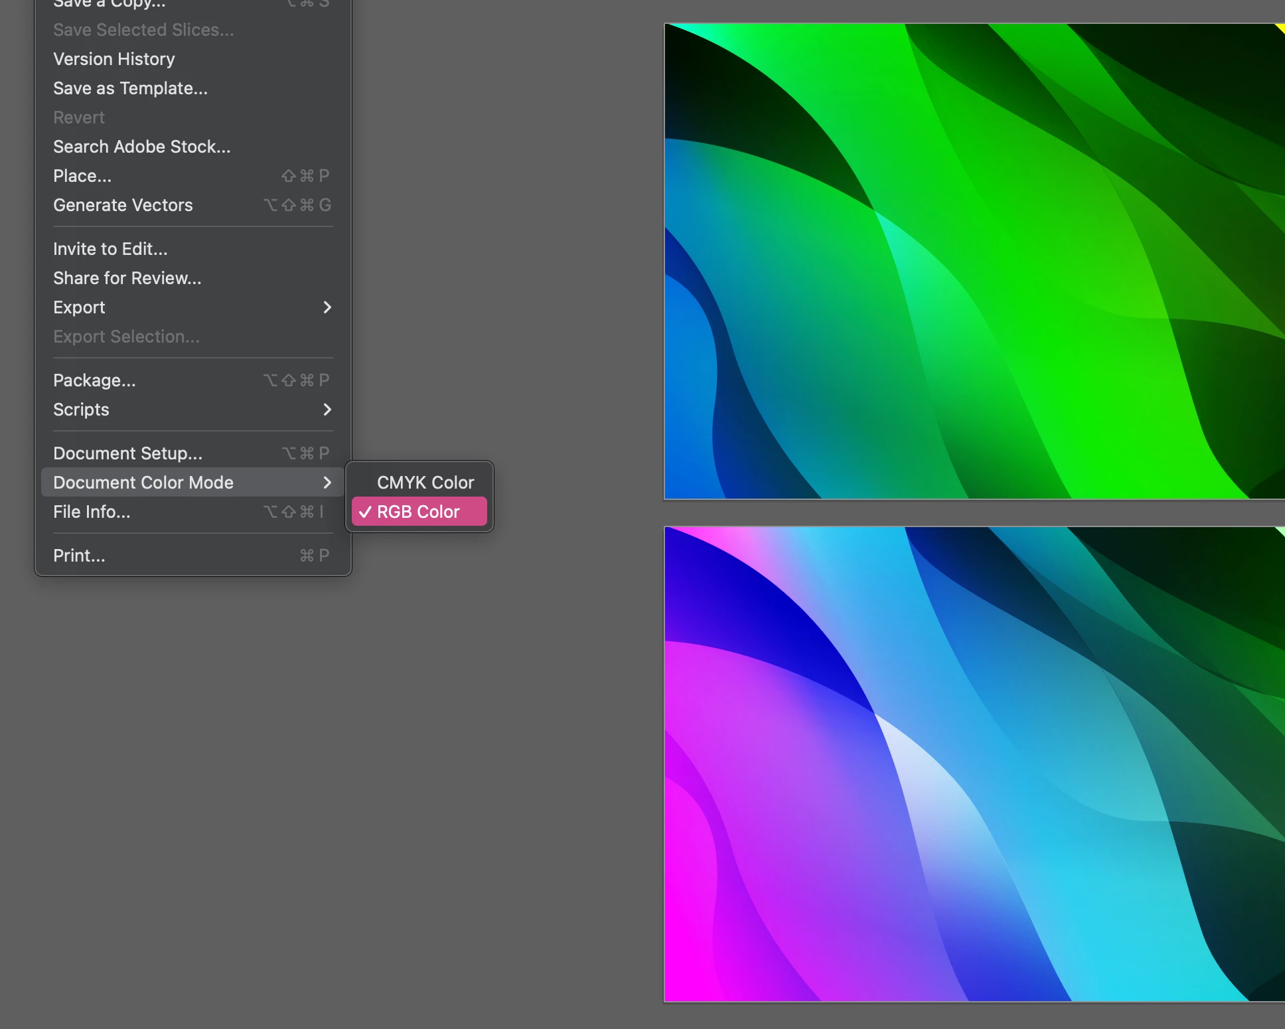The height and width of the screenshot is (1029, 1285).
Task: Select the checked RGB Color option
Action: [419, 512]
